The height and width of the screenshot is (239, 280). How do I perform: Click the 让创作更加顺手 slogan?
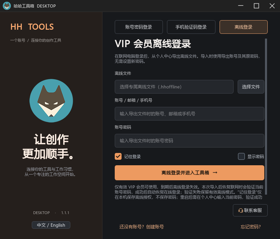[48, 146]
